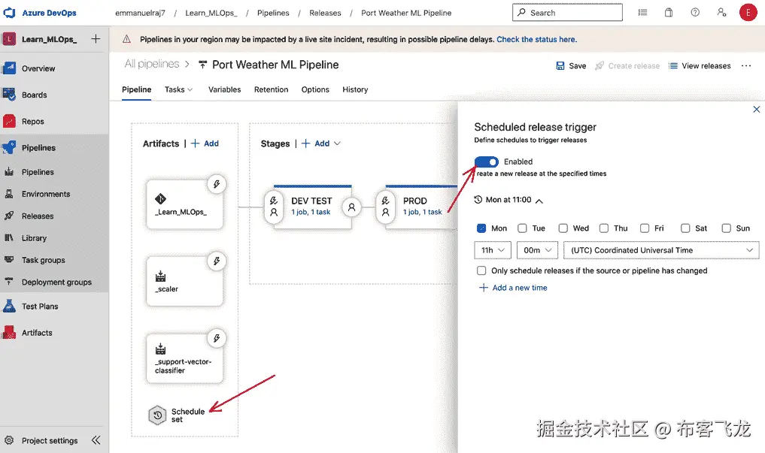Collapse the Mon at 11:00 schedule
Screen dimensions: 765x453
pyautogui.click(x=539, y=201)
